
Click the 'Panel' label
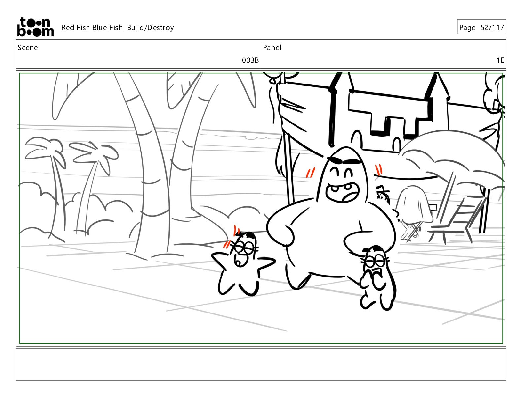pos(272,48)
